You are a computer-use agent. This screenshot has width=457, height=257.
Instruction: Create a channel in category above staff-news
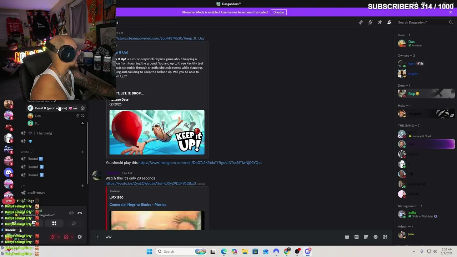(82, 186)
